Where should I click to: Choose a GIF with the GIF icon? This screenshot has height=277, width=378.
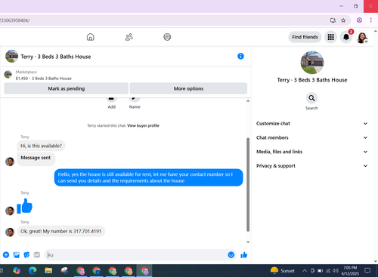click(37, 255)
